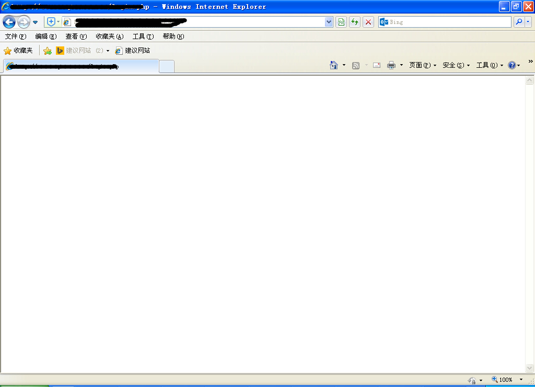Open the 建议网站 (2) Bing item
This screenshot has height=387, width=535.
coord(79,51)
